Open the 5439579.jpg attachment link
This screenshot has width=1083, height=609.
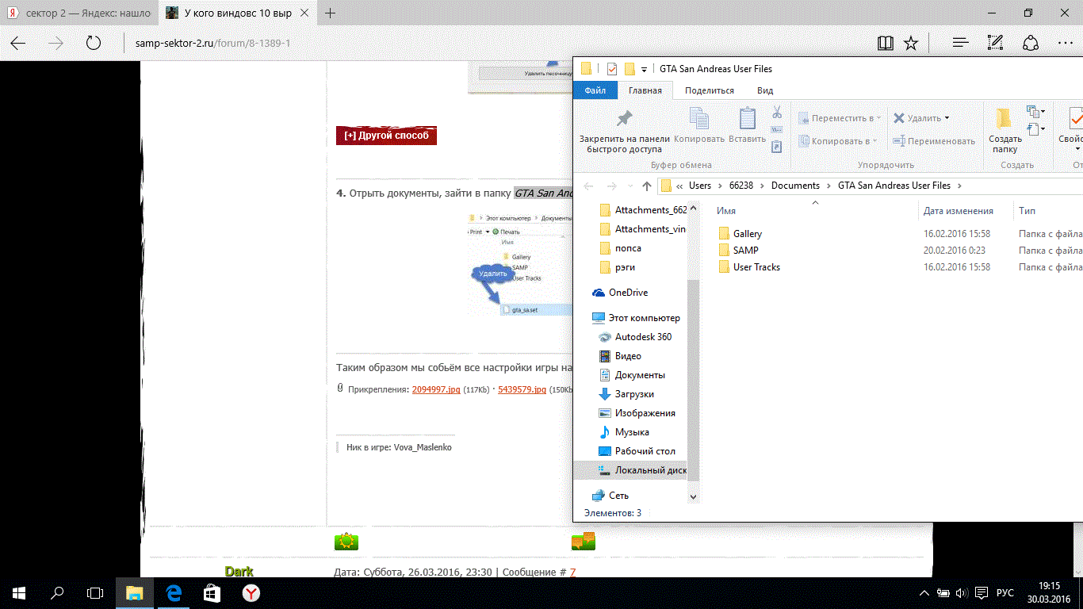(522, 389)
